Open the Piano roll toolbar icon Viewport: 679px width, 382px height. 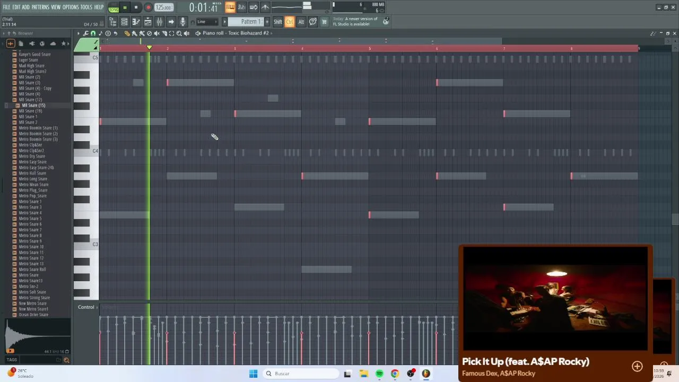(x=136, y=22)
